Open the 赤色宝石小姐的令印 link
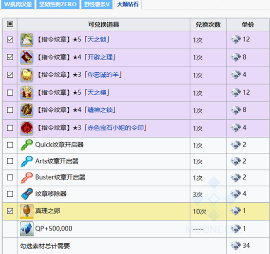 [x=116, y=128]
